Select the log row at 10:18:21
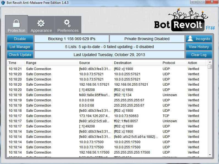Screen dimensions: 219x164 click(107, 69)
